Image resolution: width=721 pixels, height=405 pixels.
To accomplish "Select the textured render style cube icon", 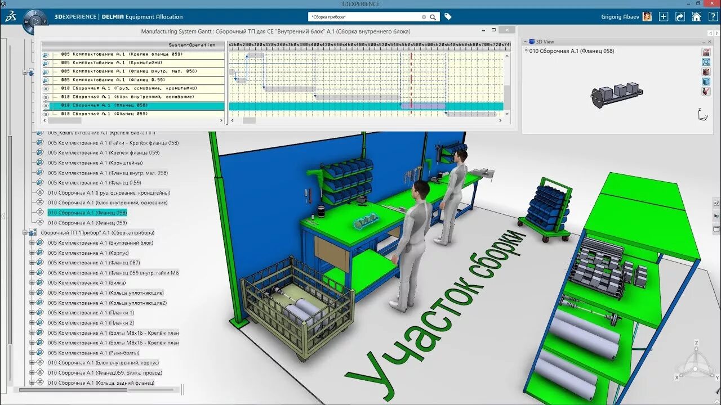I will tap(706, 71).
